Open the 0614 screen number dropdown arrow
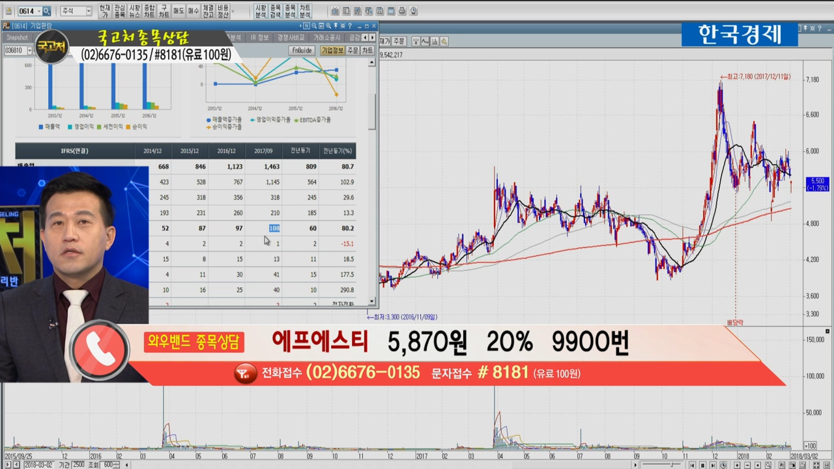Image resolution: width=834 pixels, height=469 pixels. click(x=39, y=11)
